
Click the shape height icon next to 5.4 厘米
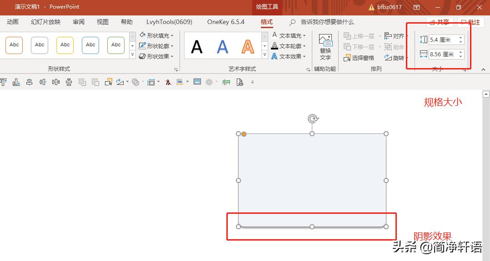click(424, 39)
